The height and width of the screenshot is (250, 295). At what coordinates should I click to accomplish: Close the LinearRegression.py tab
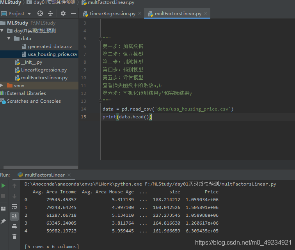140,13
